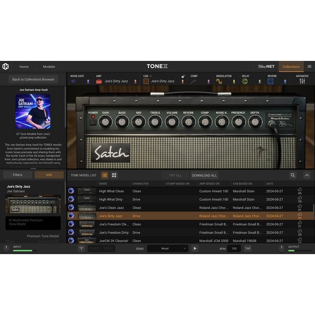Click the Tap tempo button
This screenshot has width=315, height=315.
tap(248, 248)
